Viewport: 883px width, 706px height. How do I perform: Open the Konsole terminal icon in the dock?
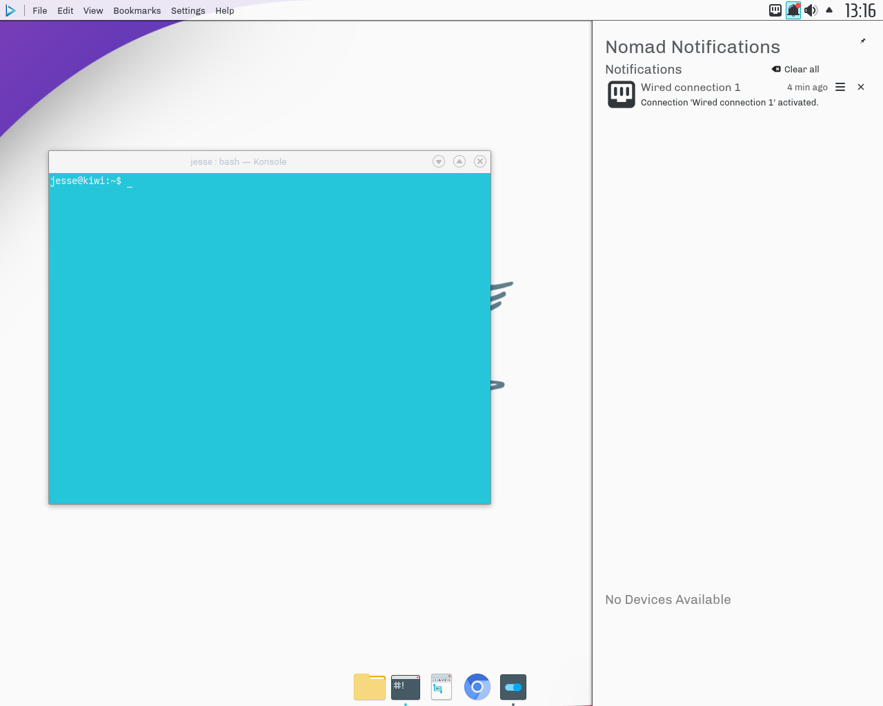coord(406,687)
